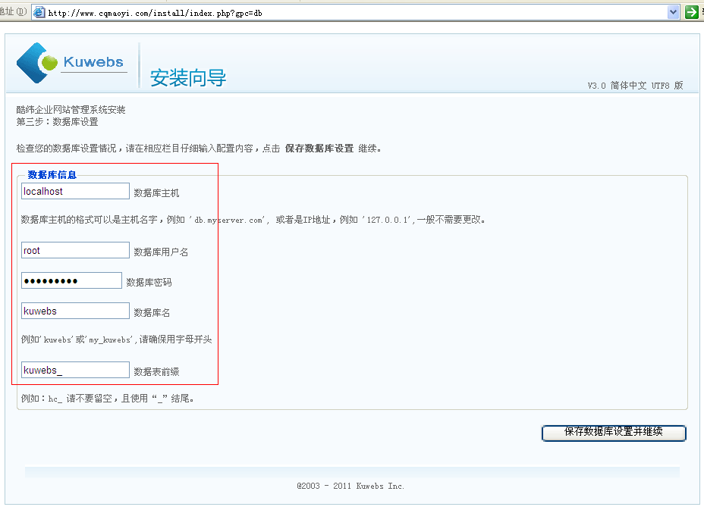Click the green Go arrow button
The width and height of the screenshot is (704, 510).
[x=691, y=12]
